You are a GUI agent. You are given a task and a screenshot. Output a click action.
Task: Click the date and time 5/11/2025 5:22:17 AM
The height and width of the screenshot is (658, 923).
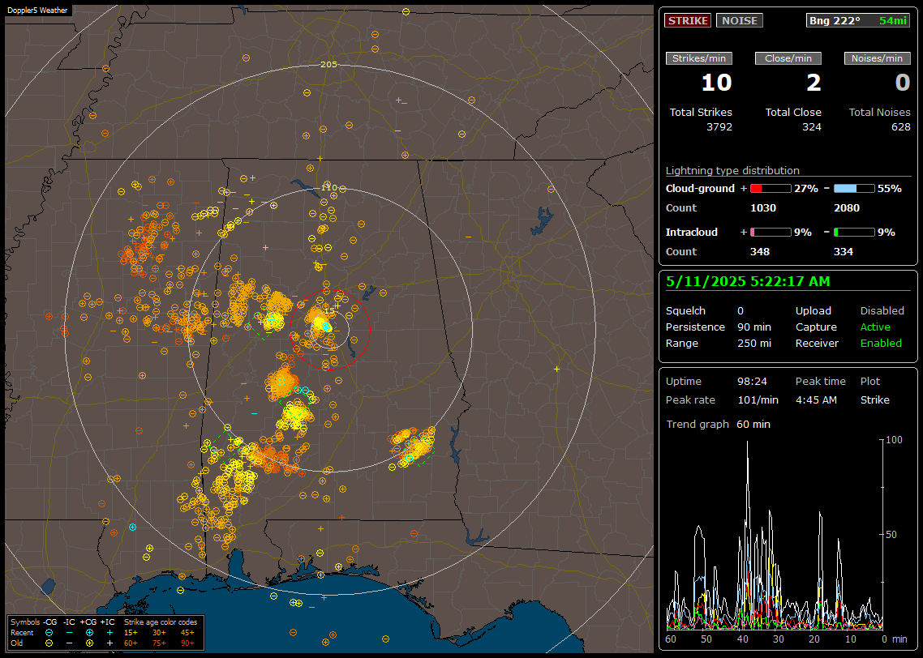(x=748, y=282)
